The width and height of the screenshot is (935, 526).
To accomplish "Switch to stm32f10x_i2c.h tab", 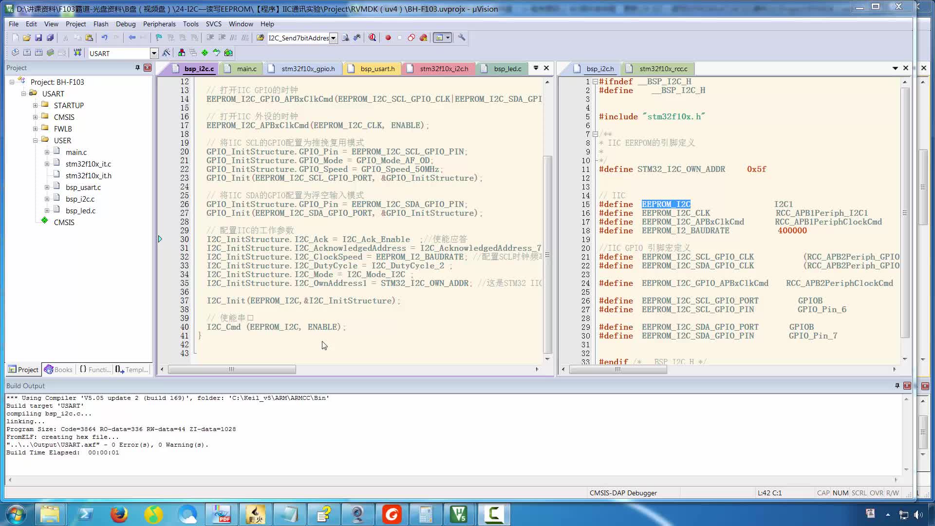I will [x=438, y=69].
